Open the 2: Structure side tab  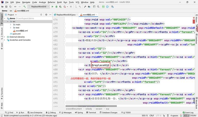pyautogui.click(x=2, y=33)
